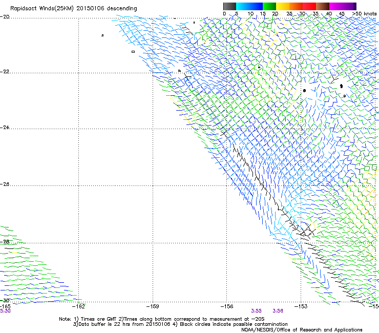The height and width of the screenshot is (333, 379).
Task: Click the gray 0-5 knots legend swatch
Action: click(x=230, y=6)
